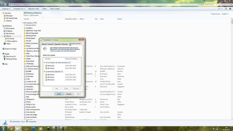The height and width of the screenshot is (131, 233).
Task: Click the check icon beside Alza las manos
Action: point(25,107)
